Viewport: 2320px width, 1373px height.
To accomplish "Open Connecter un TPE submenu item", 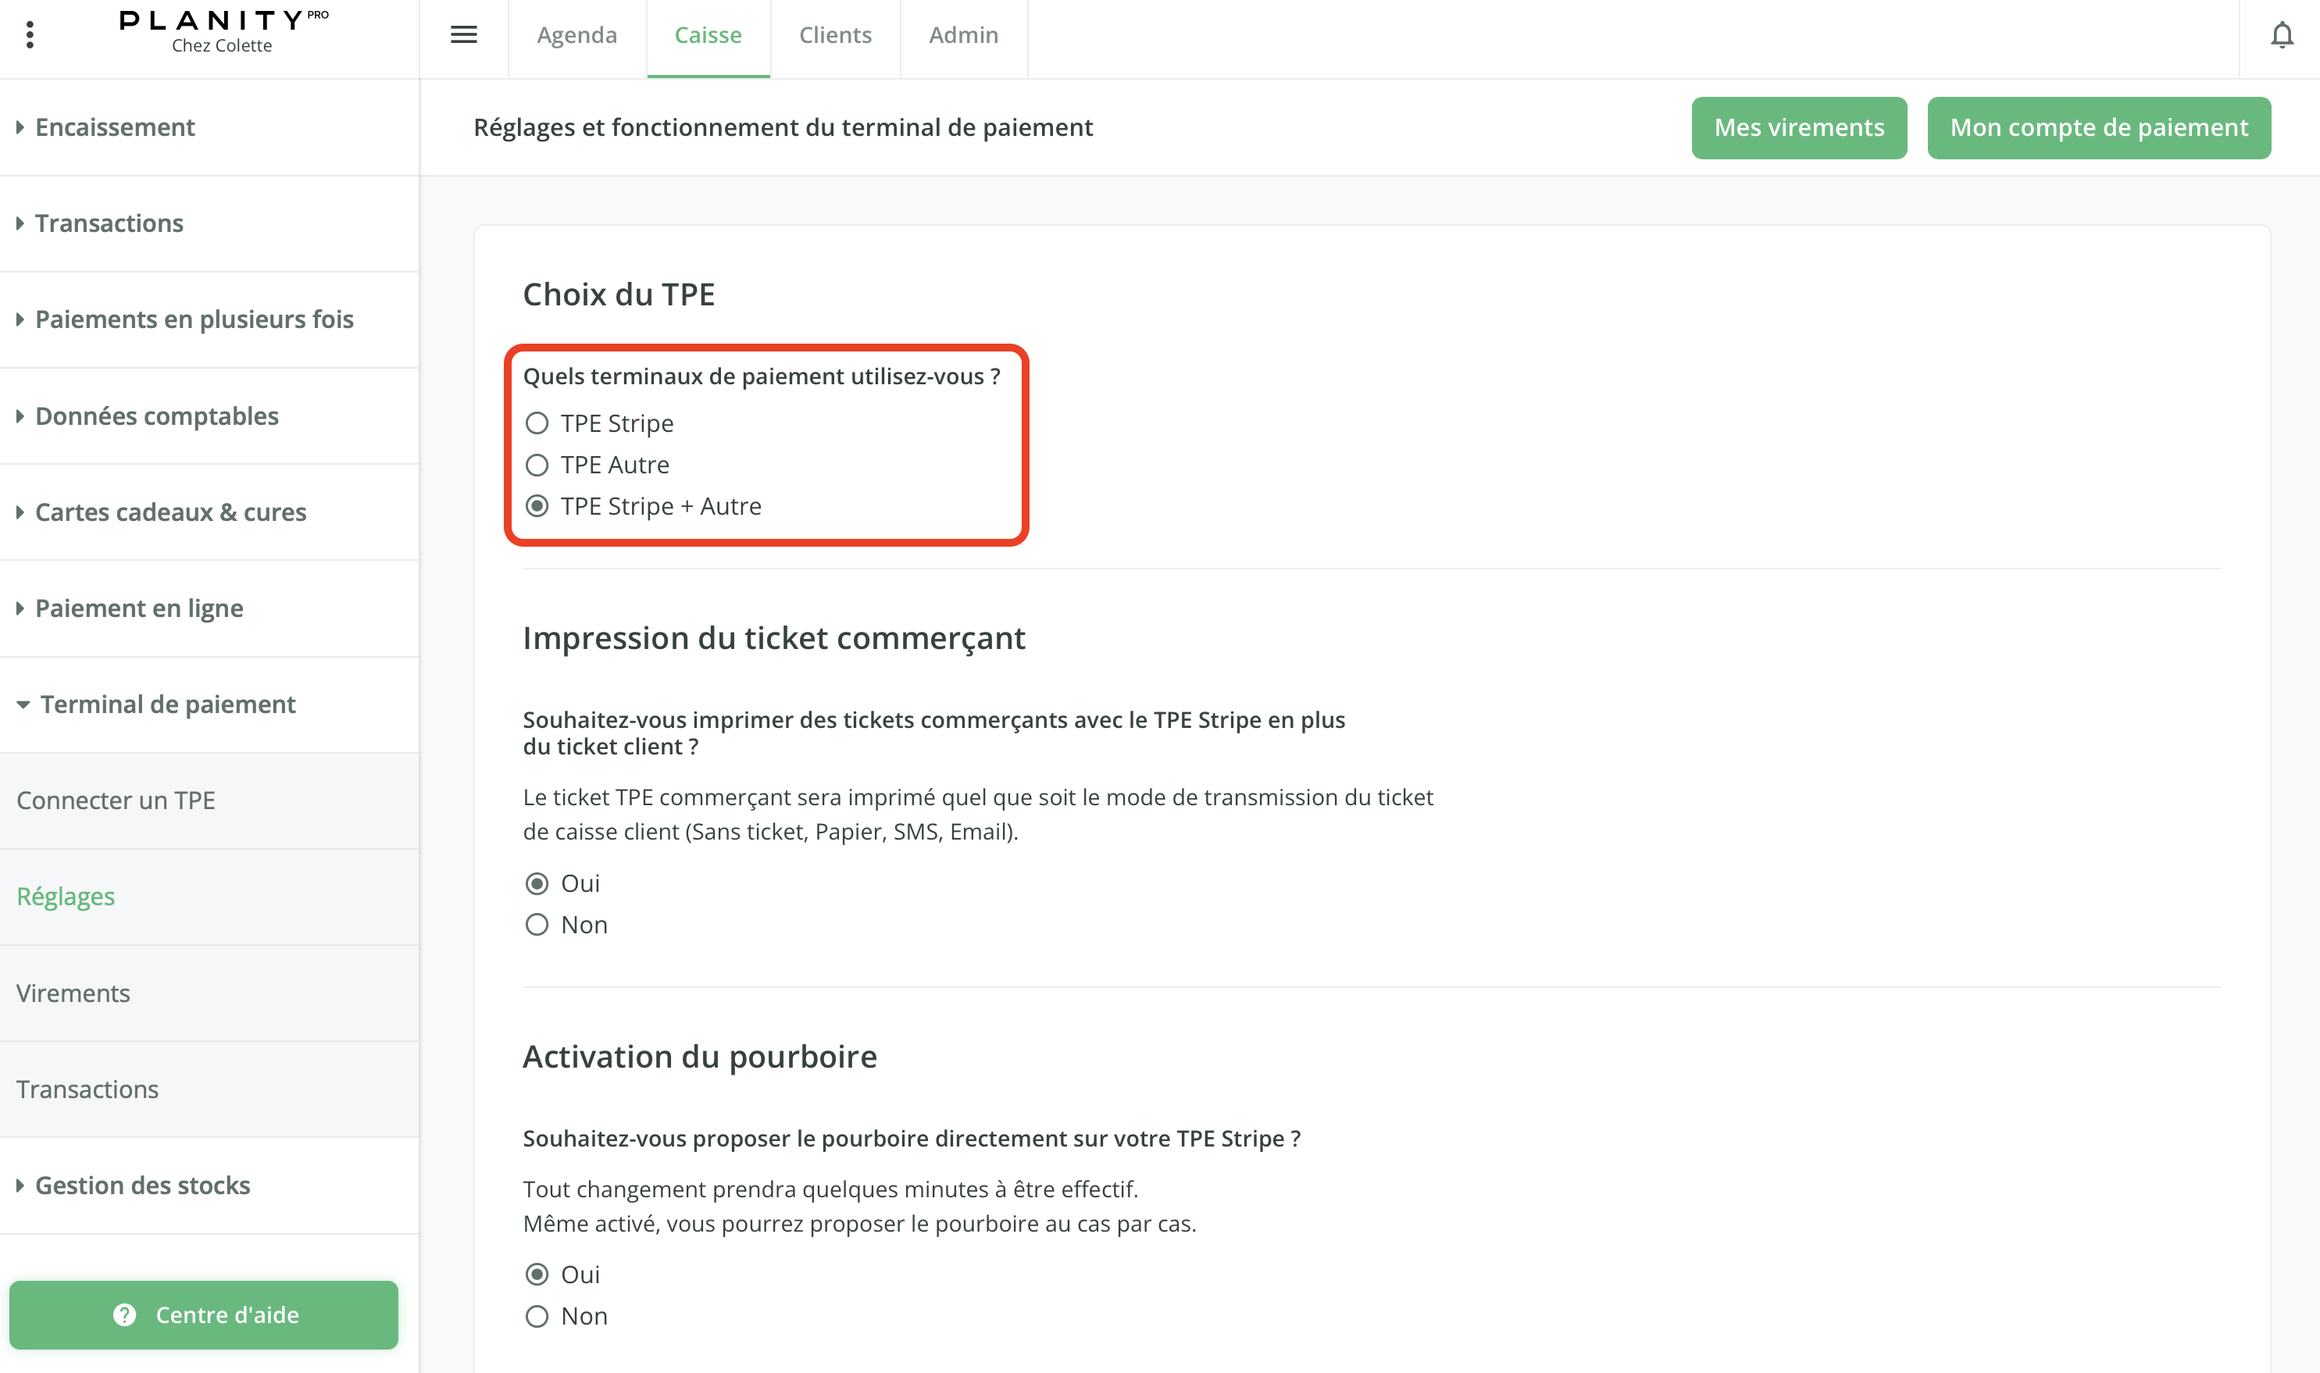I will coord(116,801).
